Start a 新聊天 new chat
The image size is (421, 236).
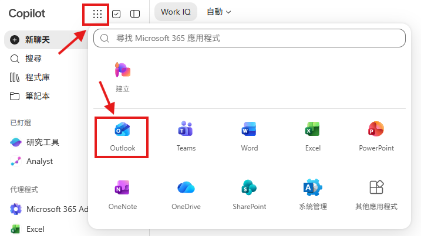click(46, 40)
